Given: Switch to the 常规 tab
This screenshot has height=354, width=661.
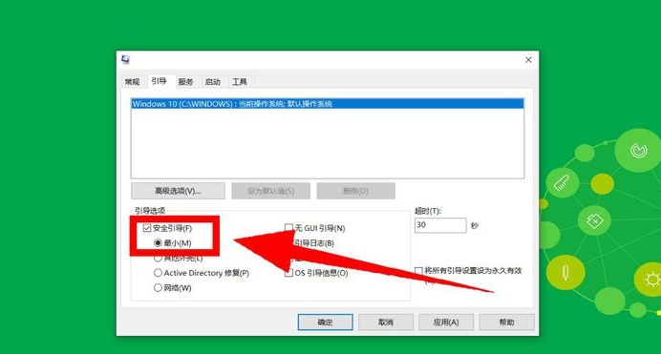Looking at the screenshot, I should pyautogui.click(x=132, y=82).
